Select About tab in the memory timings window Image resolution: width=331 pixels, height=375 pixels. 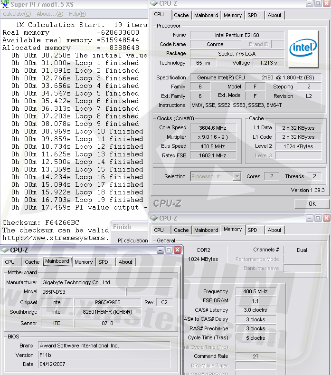[x=274, y=230]
